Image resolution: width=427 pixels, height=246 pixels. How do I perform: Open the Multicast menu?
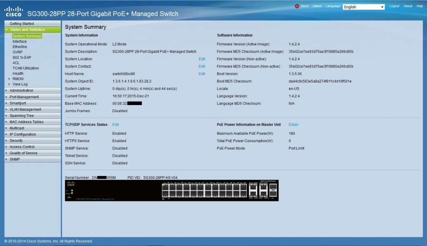point(33,128)
